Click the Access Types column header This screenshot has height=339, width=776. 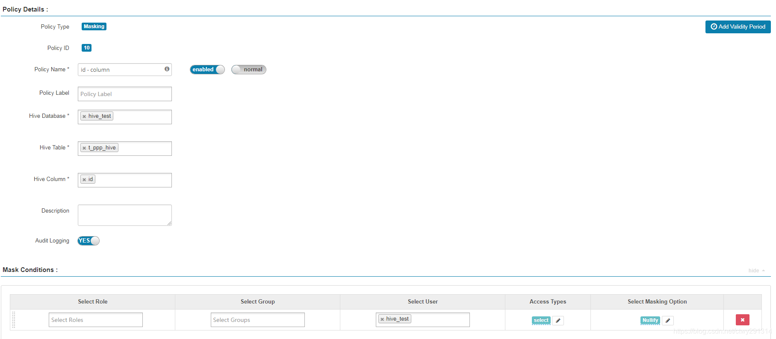coord(548,301)
